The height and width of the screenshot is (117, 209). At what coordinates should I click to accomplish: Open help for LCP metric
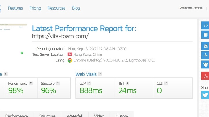click(x=89, y=83)
